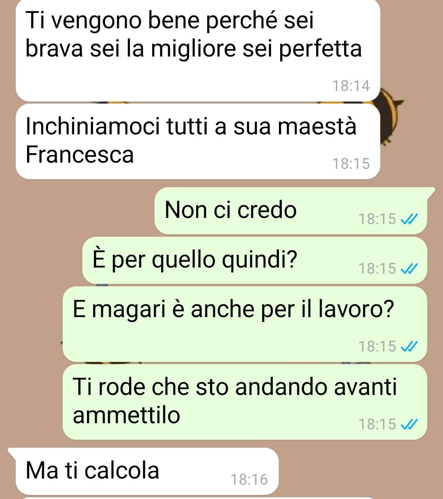Tap the 18:15 timestamp on "Non ci credo"
This screenshot has width=443, height=499.
tap(377, 219)
